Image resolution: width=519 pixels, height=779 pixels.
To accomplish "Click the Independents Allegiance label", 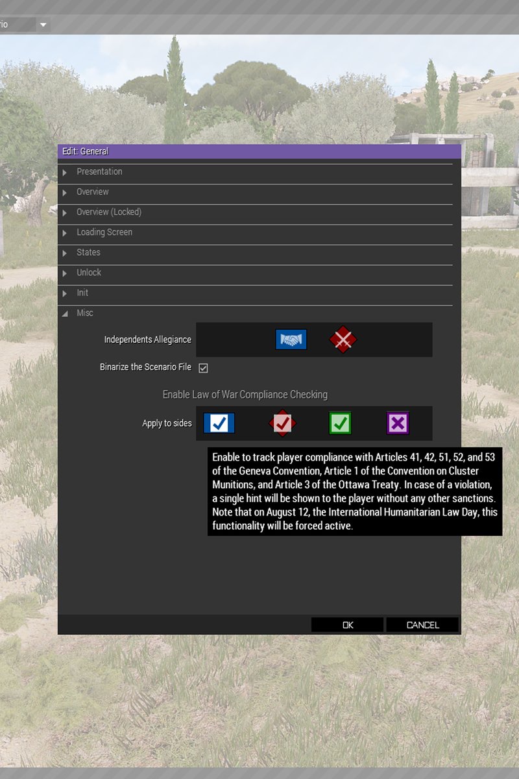I will tap(148, 340).
